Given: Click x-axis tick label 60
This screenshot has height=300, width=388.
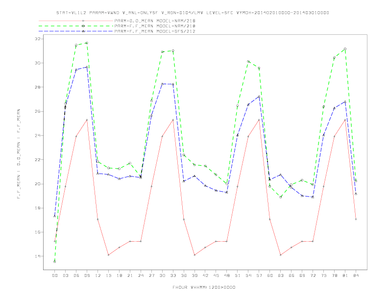Looking at the screenshot, I should 270,275.
